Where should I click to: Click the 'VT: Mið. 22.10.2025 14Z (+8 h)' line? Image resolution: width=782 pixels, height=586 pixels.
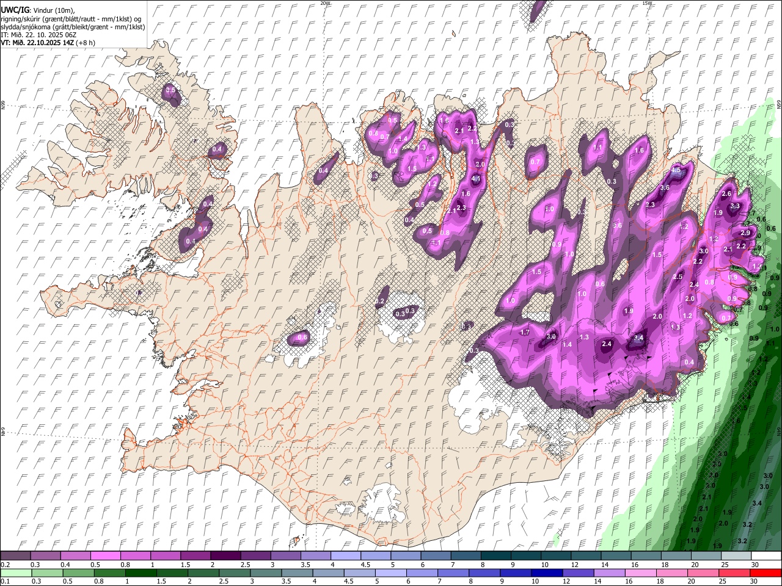click(x=49, y=43)
